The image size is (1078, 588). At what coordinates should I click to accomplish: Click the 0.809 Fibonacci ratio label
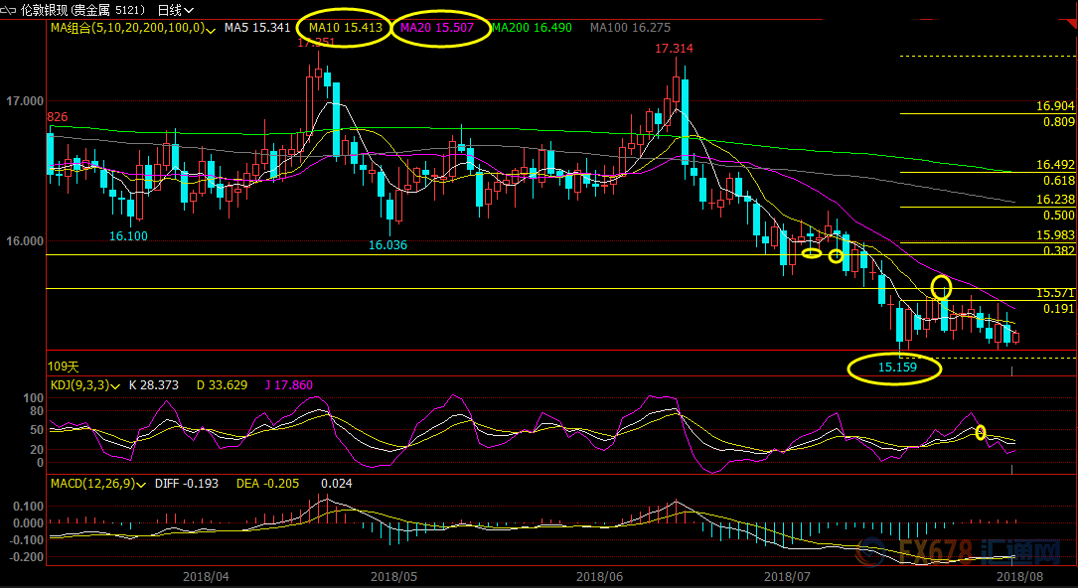click(1059, 122)
